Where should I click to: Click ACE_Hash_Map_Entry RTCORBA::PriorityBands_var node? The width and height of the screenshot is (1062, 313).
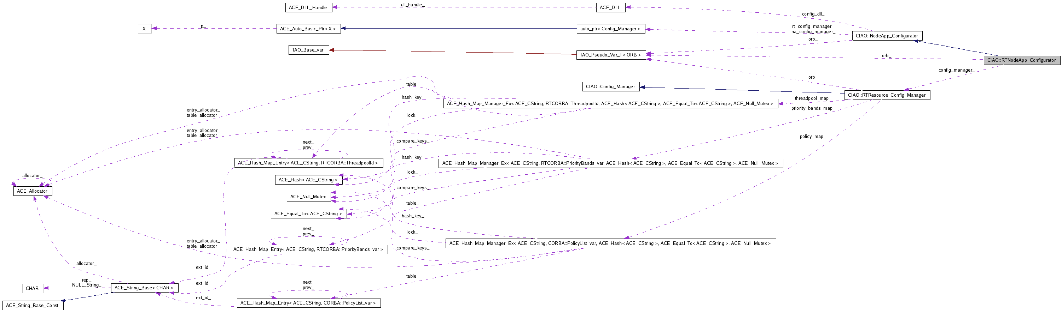pos(308,249)
